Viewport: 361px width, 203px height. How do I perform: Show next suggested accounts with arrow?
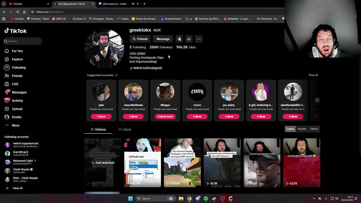tap(317, 100)
